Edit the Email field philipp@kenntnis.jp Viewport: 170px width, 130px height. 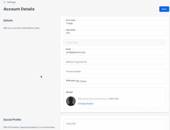point(114,52)
